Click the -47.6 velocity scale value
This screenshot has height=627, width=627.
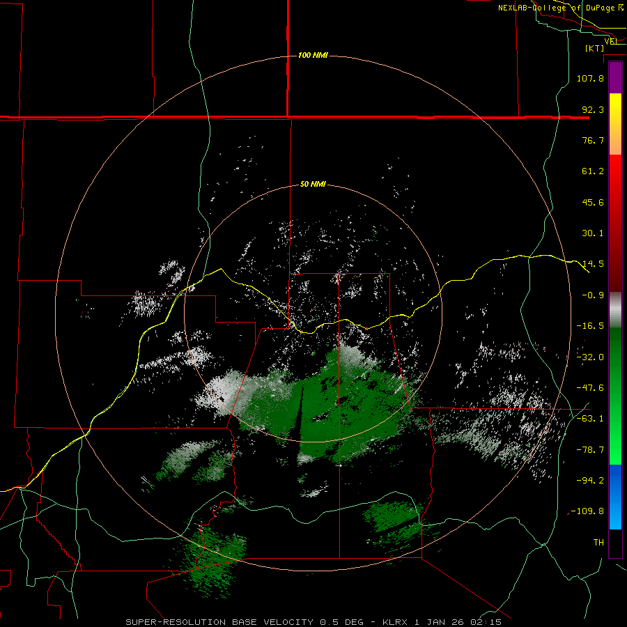click(x=590, y=388)
